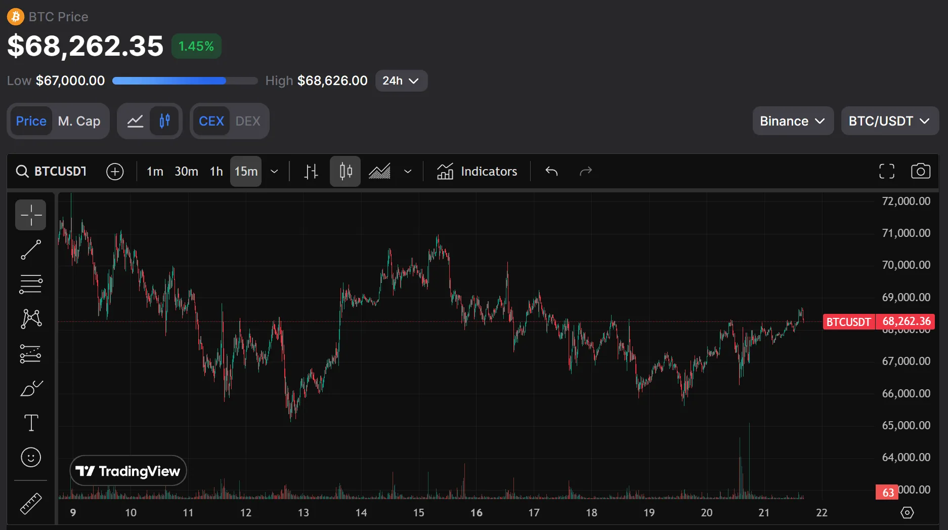Select the crosshair cursor tool
Image resolution: width=948 pixels, height=530 pixels.
click(x=30, y=215)
